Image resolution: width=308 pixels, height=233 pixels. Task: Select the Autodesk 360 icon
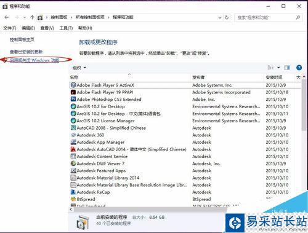(x=73, y=135)
